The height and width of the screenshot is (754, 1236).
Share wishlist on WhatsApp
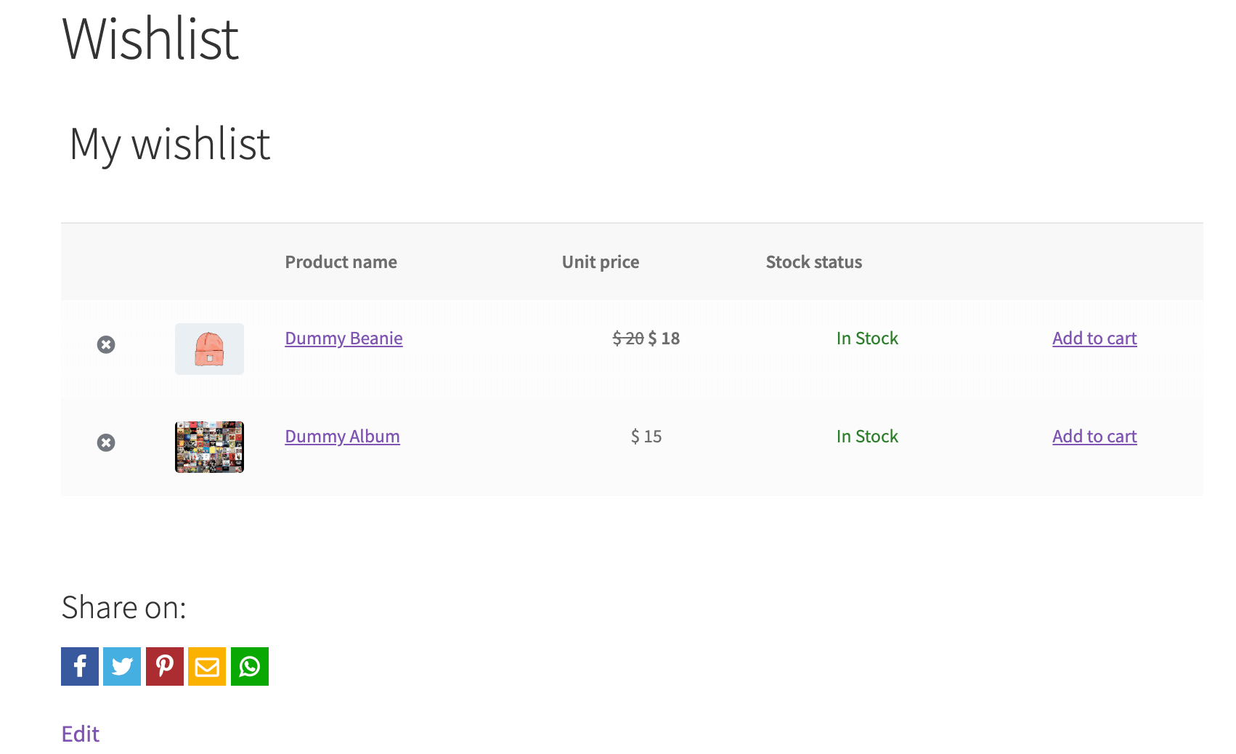tap(249, 666)
